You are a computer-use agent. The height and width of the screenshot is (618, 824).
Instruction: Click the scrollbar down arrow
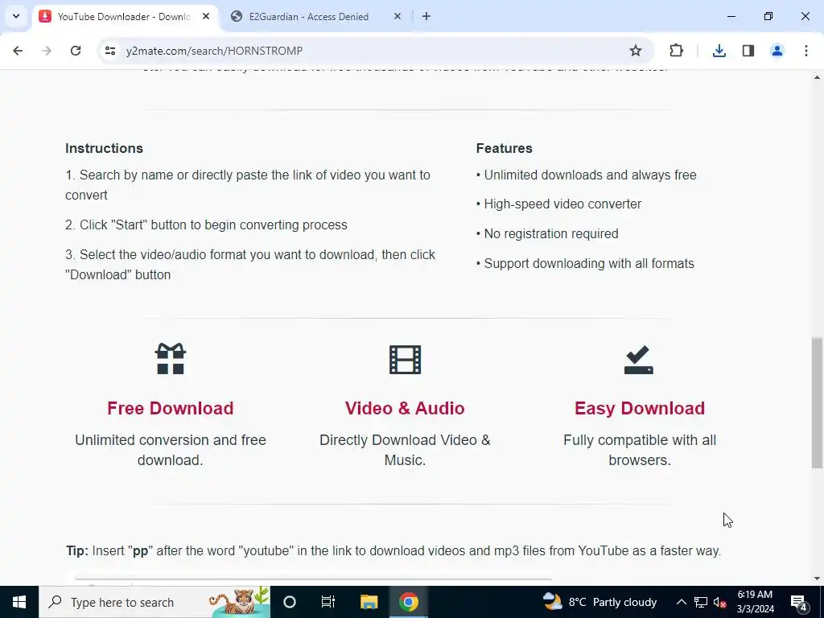817,579
